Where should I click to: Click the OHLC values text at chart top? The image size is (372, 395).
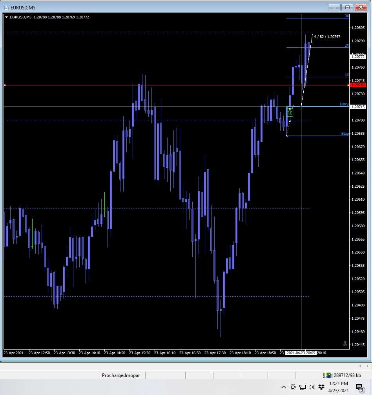tap(61, 17)
